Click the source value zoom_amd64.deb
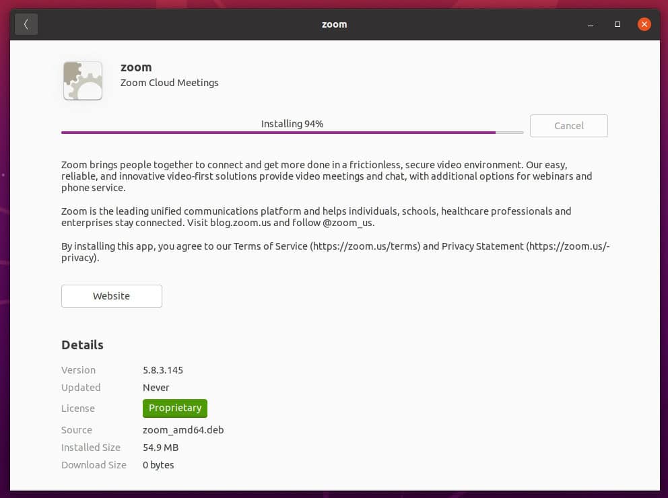Viewport: 668px width, 498px height. click(183, 430)
